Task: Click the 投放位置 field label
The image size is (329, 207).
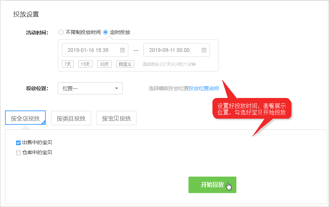Action: 37,88
